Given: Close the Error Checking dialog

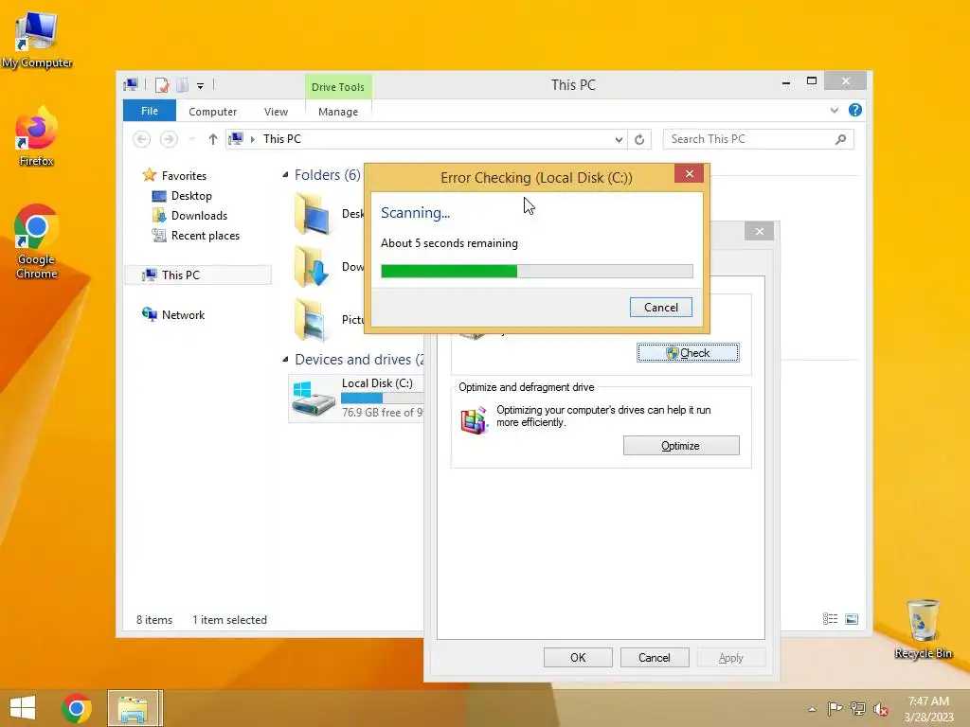Looking at the screenshot, I should click(690, 174).
